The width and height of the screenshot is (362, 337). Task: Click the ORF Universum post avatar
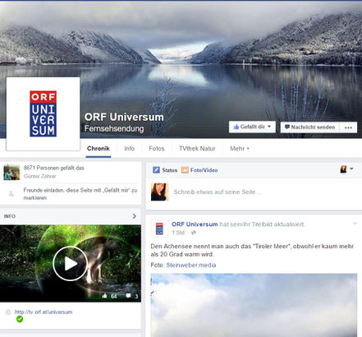click(159, 229)
